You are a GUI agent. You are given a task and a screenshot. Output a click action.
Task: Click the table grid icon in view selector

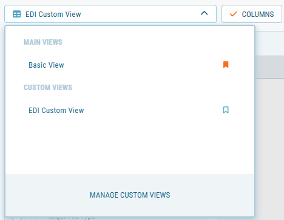(x=16, y=14)
